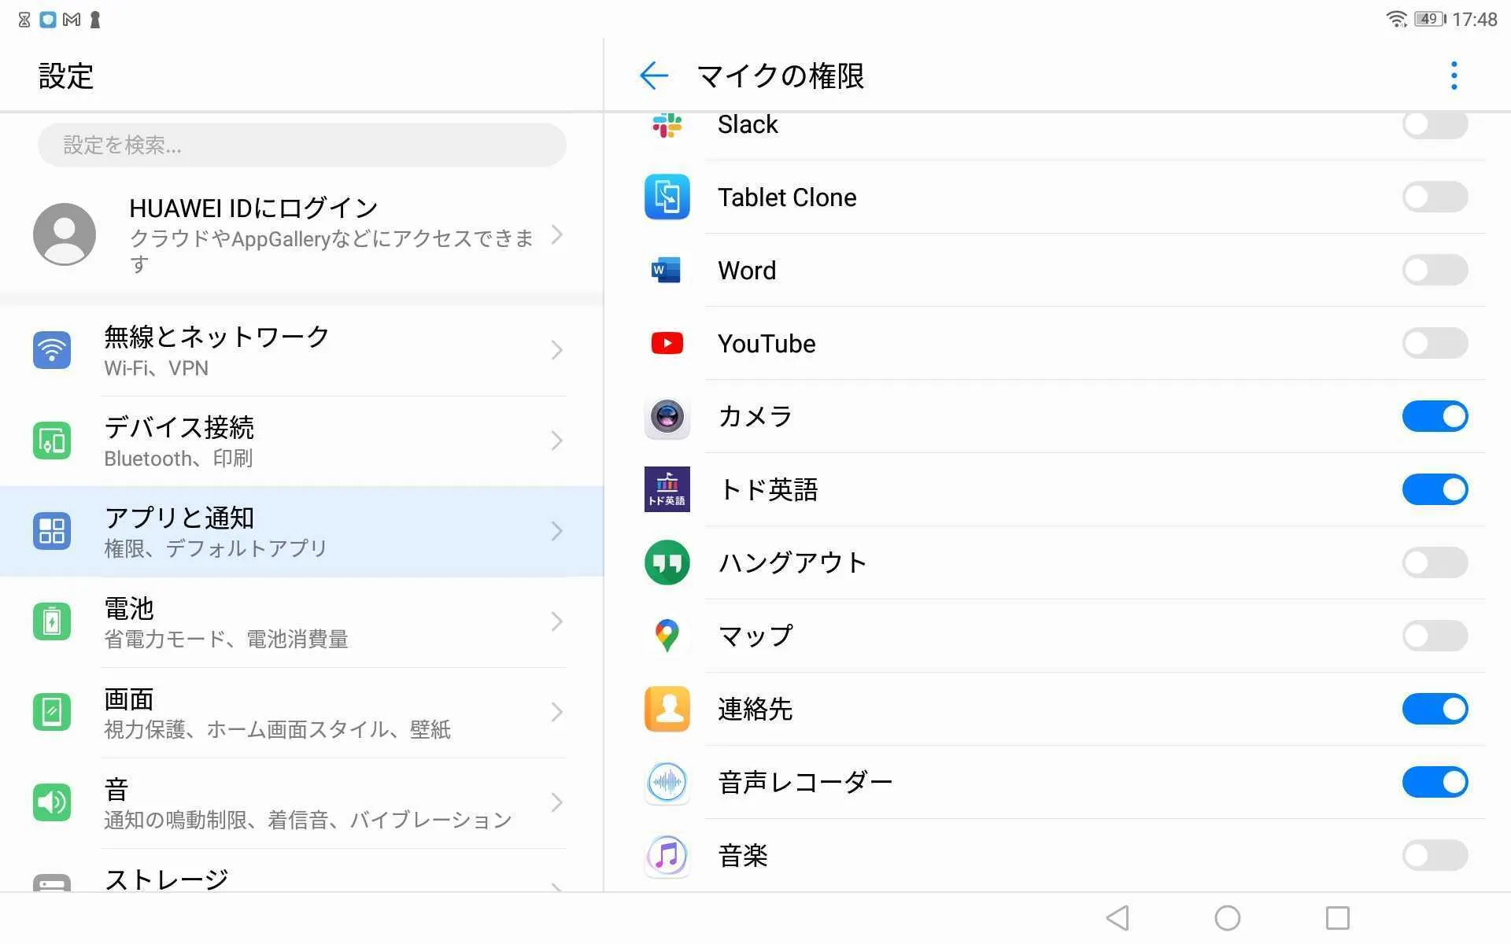Select the Display (画面) settings item
1511x944 pixels.
[x=299, y=713]
